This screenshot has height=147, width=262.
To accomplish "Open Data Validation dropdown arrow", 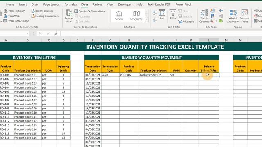I will point(216,21).
